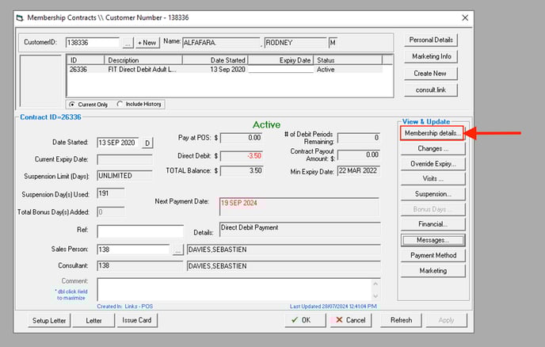The image size is (545, 347).
Task: Click the Issue Card button
Action: click(x=136, y=320)
